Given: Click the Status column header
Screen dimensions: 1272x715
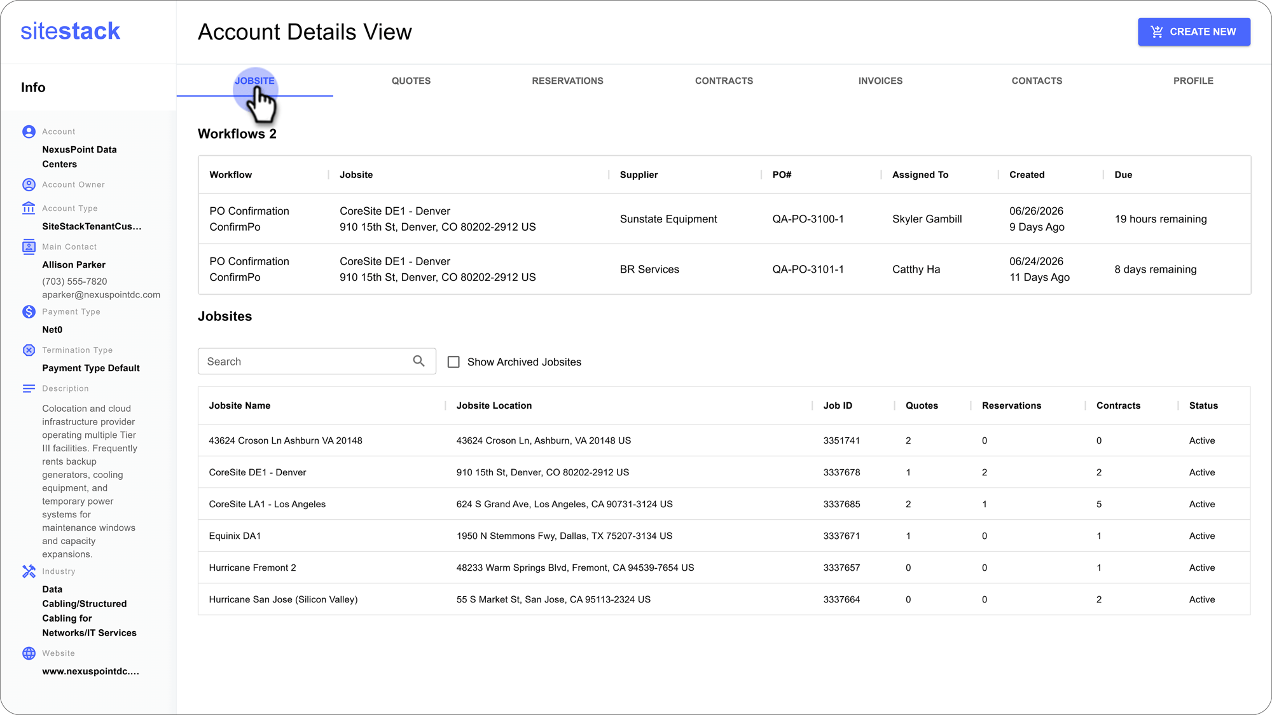Looking at the screenshot, I should (1203, 405).
